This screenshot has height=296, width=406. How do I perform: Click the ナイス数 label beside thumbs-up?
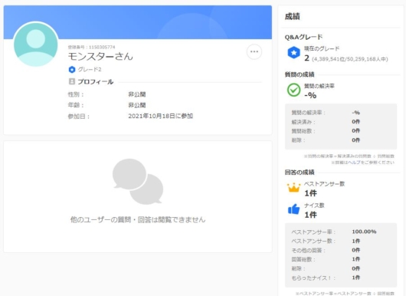click(314, 206)
